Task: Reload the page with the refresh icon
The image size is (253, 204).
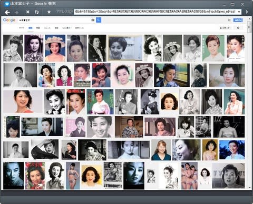Action: pyautogui.click(x=36, y=12)
